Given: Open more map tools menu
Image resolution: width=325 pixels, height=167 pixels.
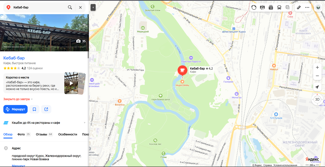Looking at the screenshot, I should pyautogui.click(x=307, y=8).
